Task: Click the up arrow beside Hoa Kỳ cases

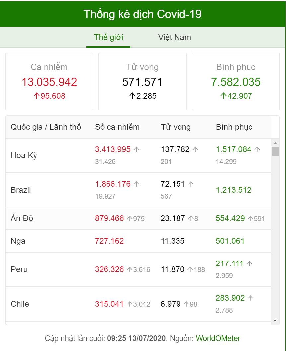Action: pyautogui.click(x=136, y=150)
